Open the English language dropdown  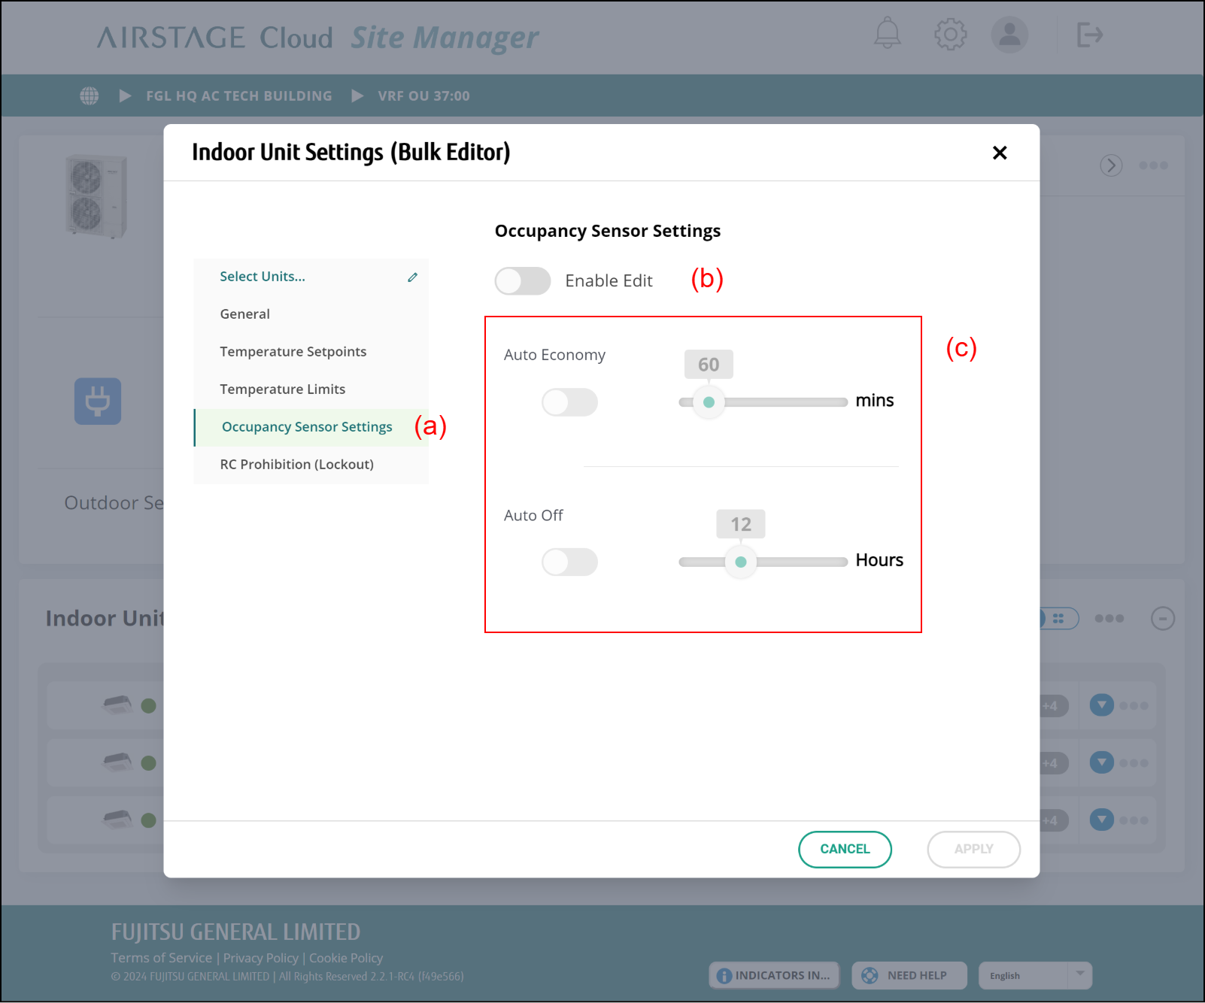coord(1034,975)
